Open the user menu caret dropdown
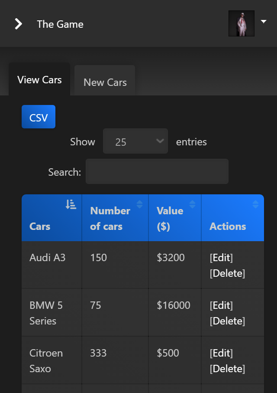 [264, 21]
